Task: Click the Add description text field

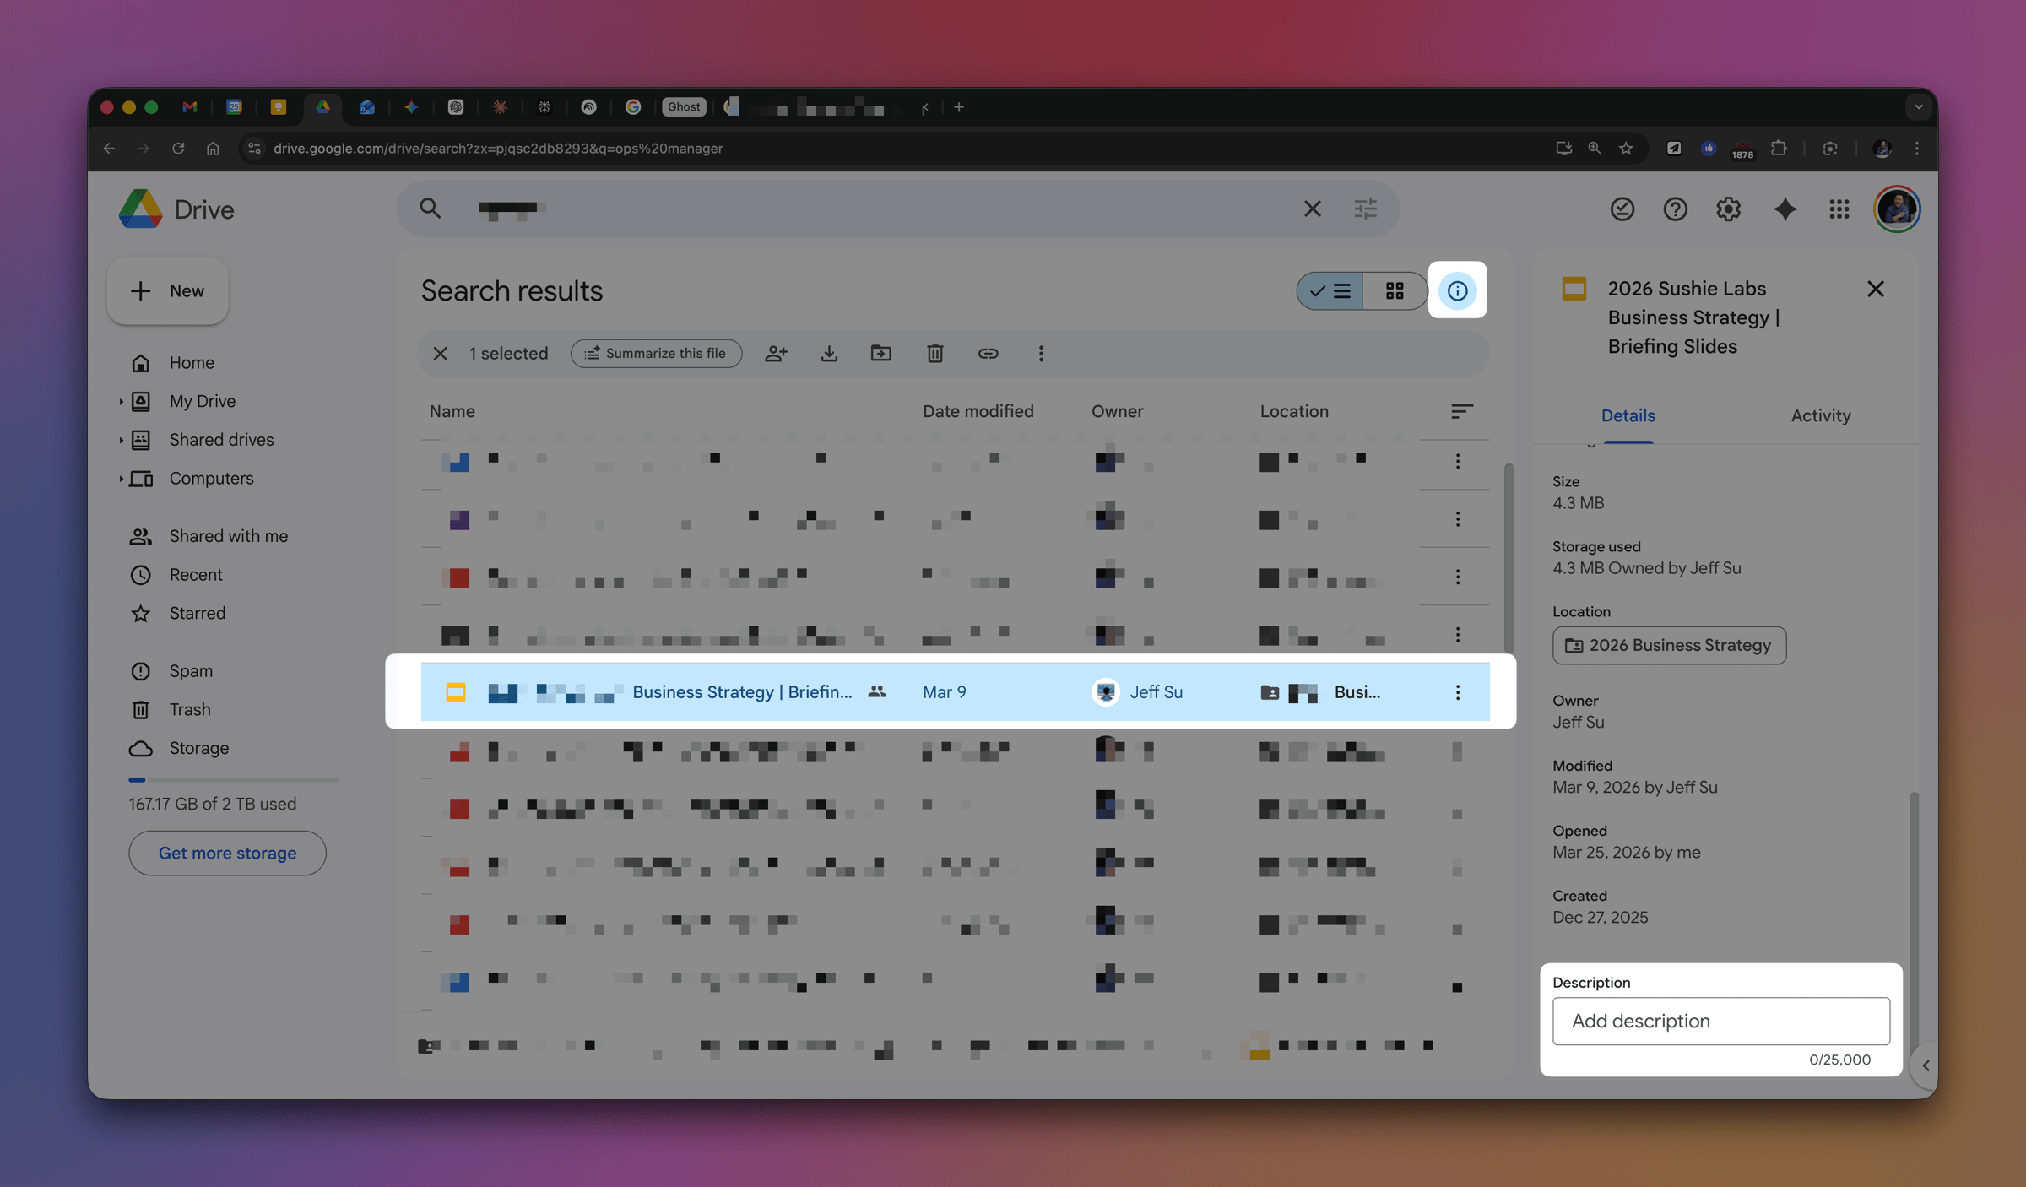Action: [x=1720, y=1021]
